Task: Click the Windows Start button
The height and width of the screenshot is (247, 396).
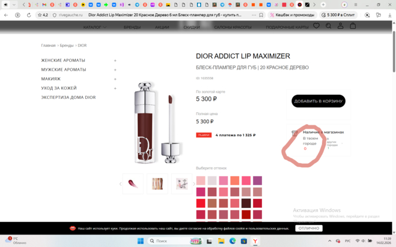Action: pos(141,241)
